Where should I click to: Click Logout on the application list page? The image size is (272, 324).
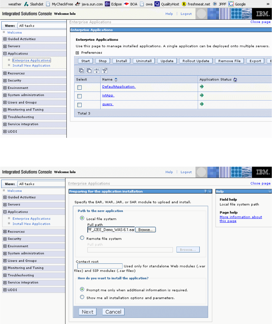click(x=186, y=14)
